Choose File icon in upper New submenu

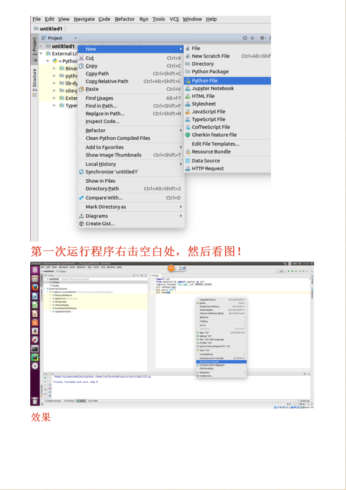[x=188, y=48]
